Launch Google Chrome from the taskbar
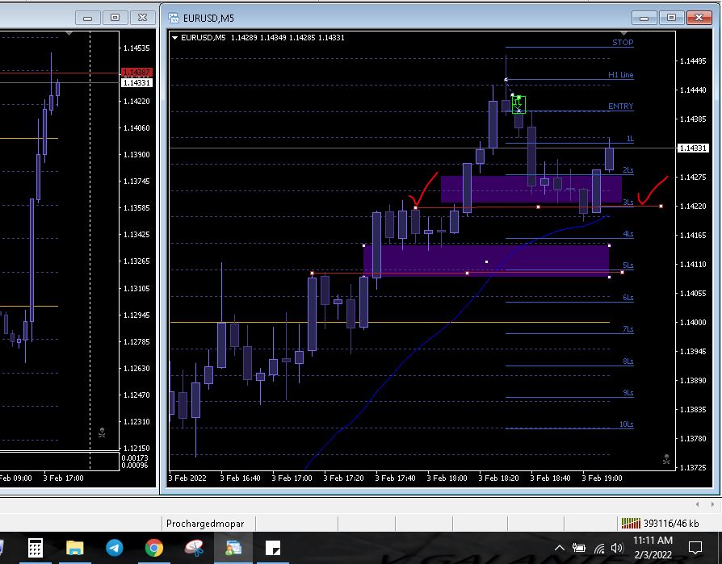This screenshot has height=564, width=722. pyautogui.click(x=153, y=548)
